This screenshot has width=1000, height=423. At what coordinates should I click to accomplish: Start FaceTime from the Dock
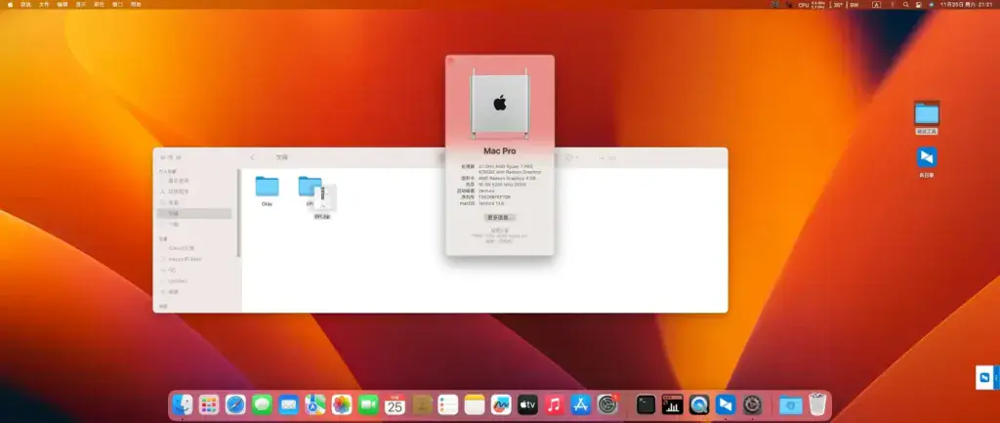[x=368, y=404]
